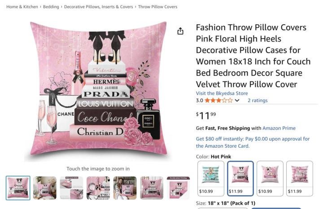Open the Throw Pillow Covers breadcrumb

[x=157, y=7]
